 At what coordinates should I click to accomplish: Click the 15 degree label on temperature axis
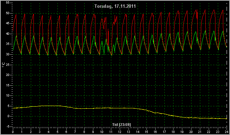pos(8,85)
